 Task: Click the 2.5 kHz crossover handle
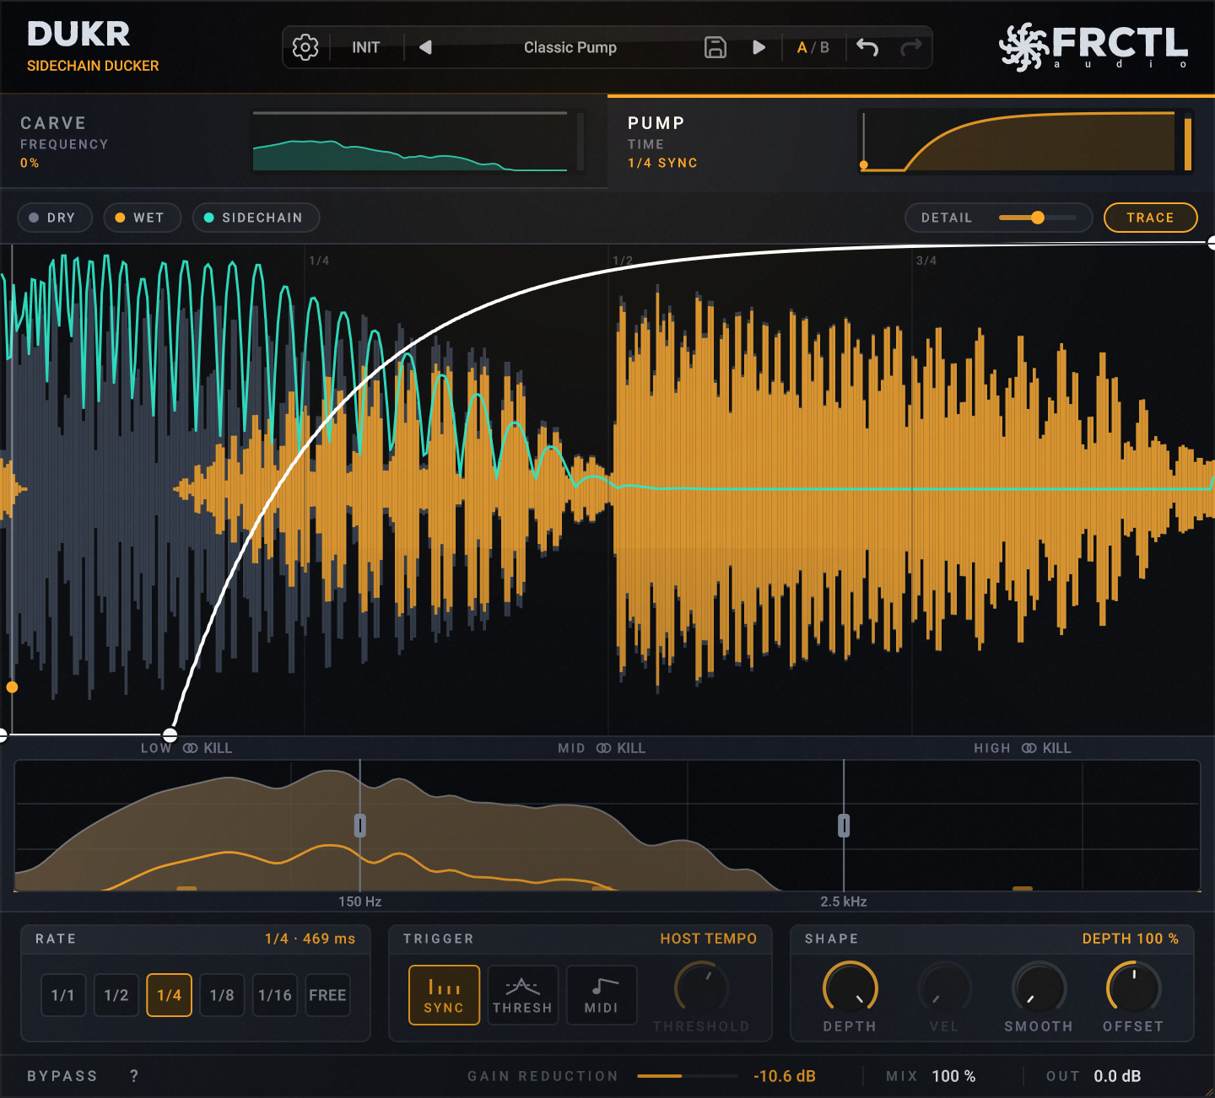[844, 826]
